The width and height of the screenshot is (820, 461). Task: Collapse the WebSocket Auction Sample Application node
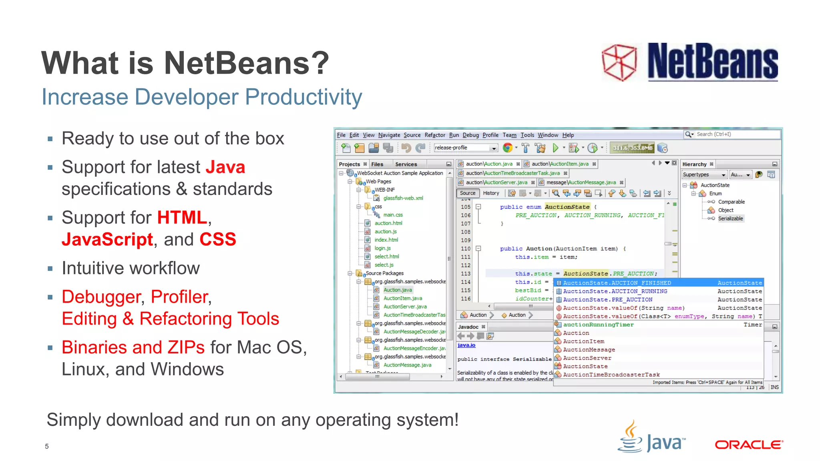point(341,173)
